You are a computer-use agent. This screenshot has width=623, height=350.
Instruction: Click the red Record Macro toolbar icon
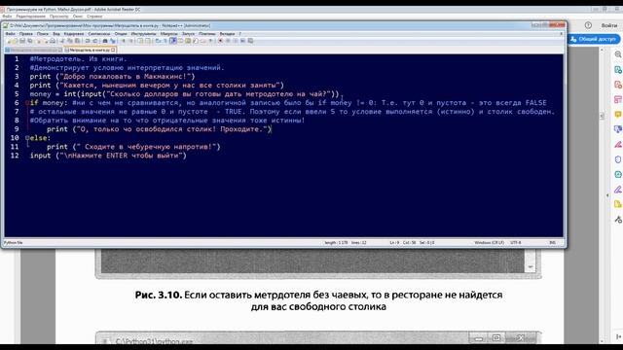point(220,41)
